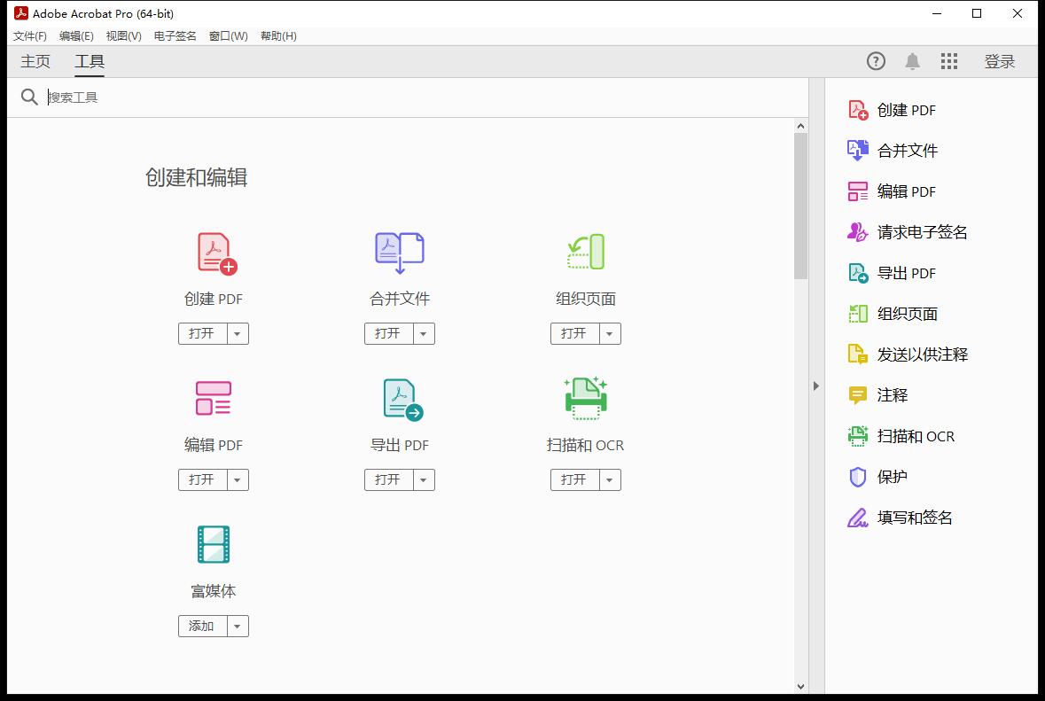Expand dropdown arrow next to 富媒体 添加
The image size is (1045, 701).
pos(238,627)
